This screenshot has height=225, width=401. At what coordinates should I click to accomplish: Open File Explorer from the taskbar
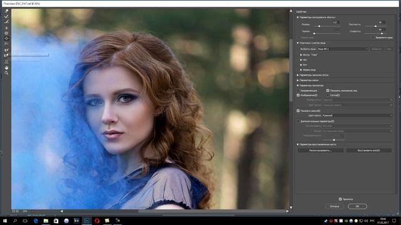[46, 221]
